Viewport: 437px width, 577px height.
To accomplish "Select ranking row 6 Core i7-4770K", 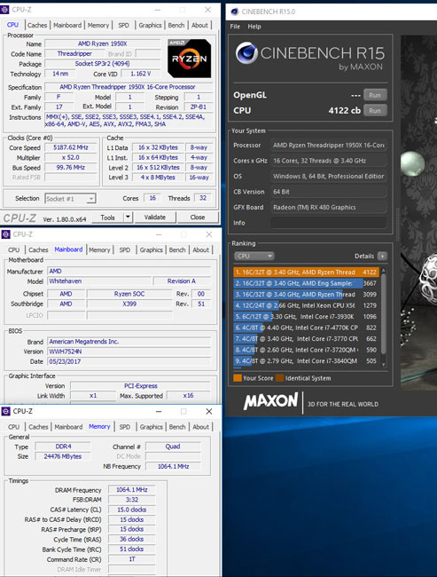I will pos(306,328).
